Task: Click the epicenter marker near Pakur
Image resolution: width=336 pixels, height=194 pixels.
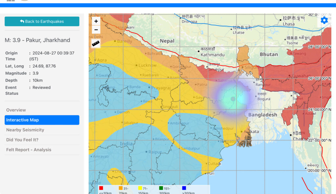Action: pos(233,99)
